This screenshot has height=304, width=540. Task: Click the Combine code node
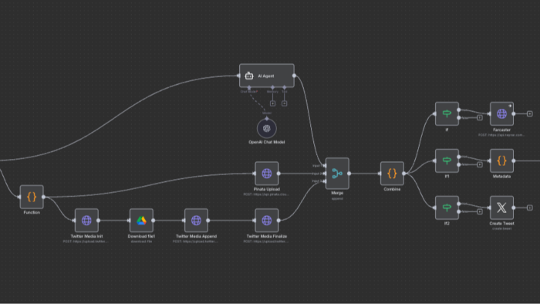click(392, 174)
